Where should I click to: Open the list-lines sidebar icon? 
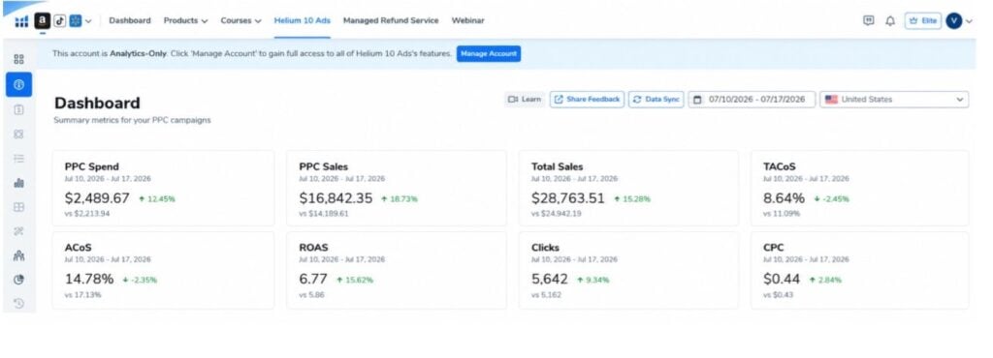(18, 159)
